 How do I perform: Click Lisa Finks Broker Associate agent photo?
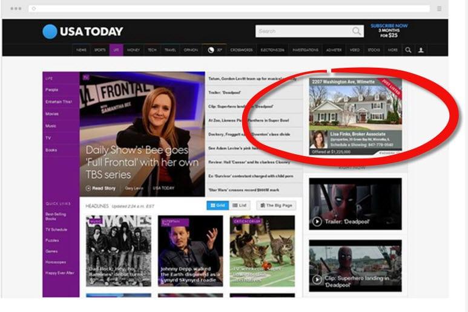tap(318, 140)
